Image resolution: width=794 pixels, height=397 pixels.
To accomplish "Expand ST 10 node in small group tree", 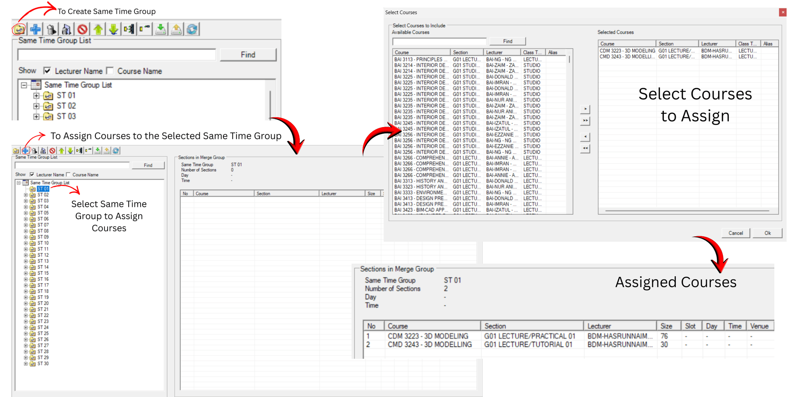I will coord(26,243).
